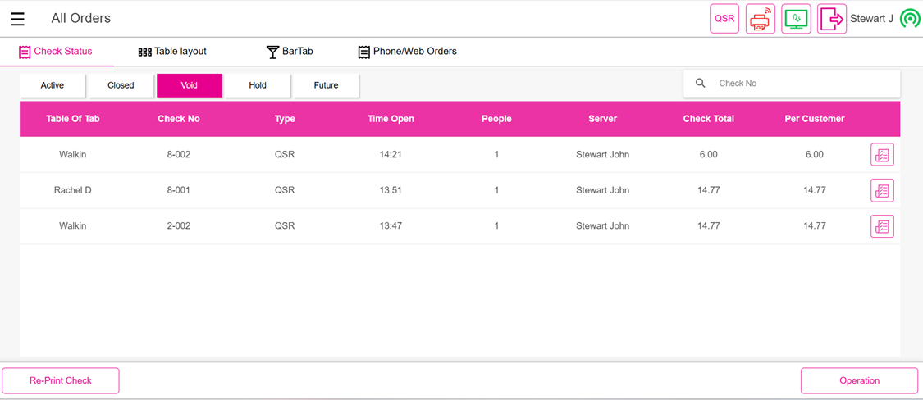Click the Operation button

point(859,380)
